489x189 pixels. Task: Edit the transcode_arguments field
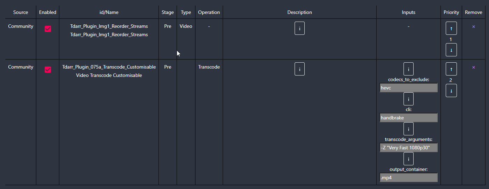point(408,148)
